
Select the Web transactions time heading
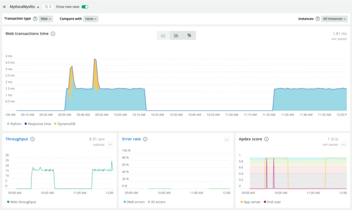[x=27, y=33]
